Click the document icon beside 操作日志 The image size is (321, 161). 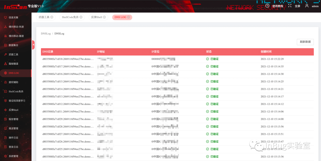[x=6, y=138]
